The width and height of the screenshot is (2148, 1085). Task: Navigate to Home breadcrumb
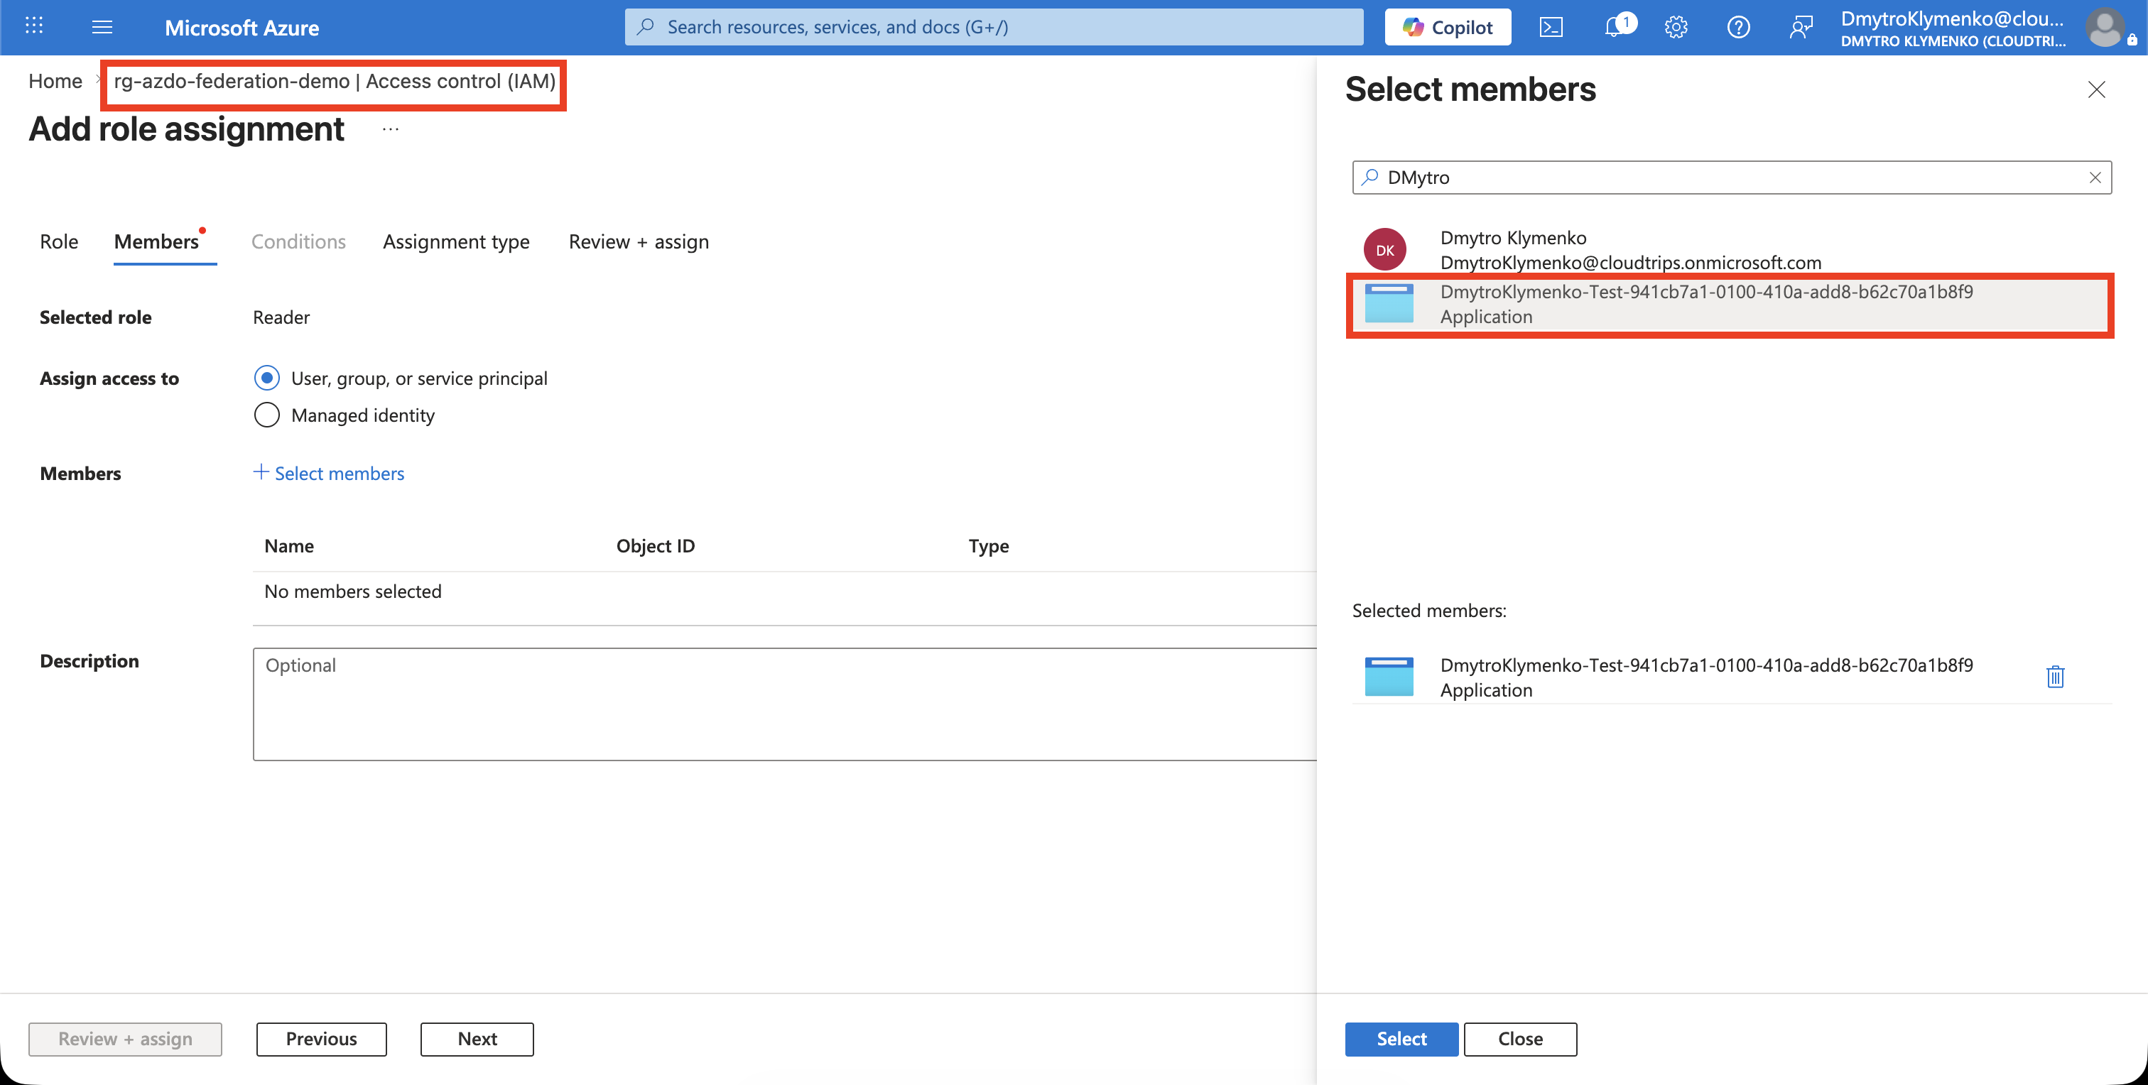pyautogui.click(x=55, y=81)
